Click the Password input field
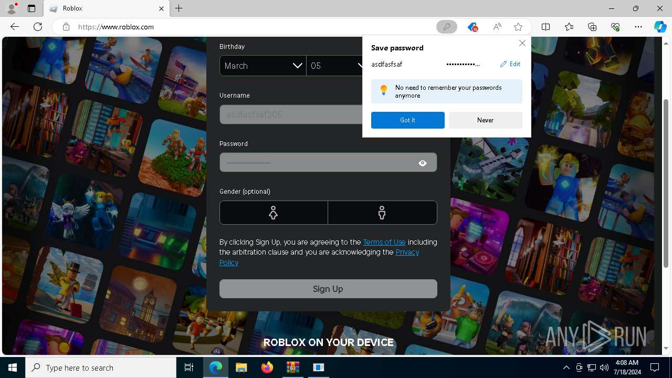The width and height of the screenshot is (672, 378). [328, 163]
